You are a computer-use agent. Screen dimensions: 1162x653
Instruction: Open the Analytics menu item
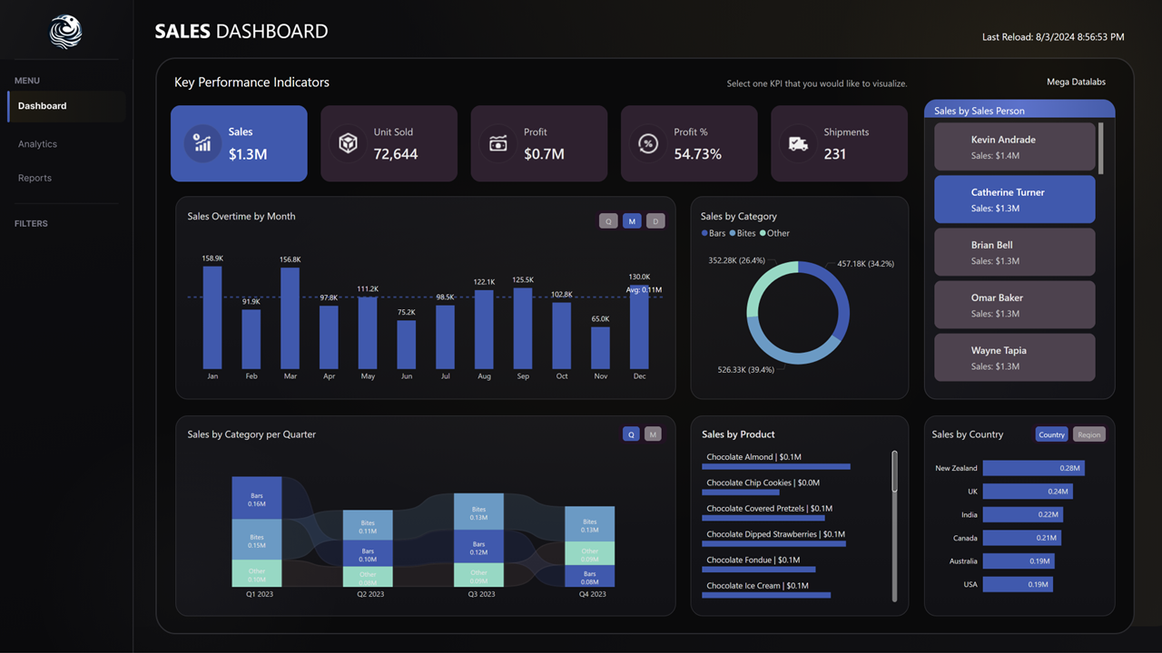point(37,143)
